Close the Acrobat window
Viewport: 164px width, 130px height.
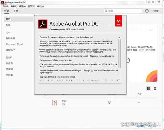(x=159, y=2)
